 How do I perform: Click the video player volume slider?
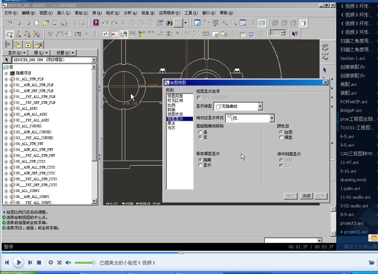tap(85, 263)
